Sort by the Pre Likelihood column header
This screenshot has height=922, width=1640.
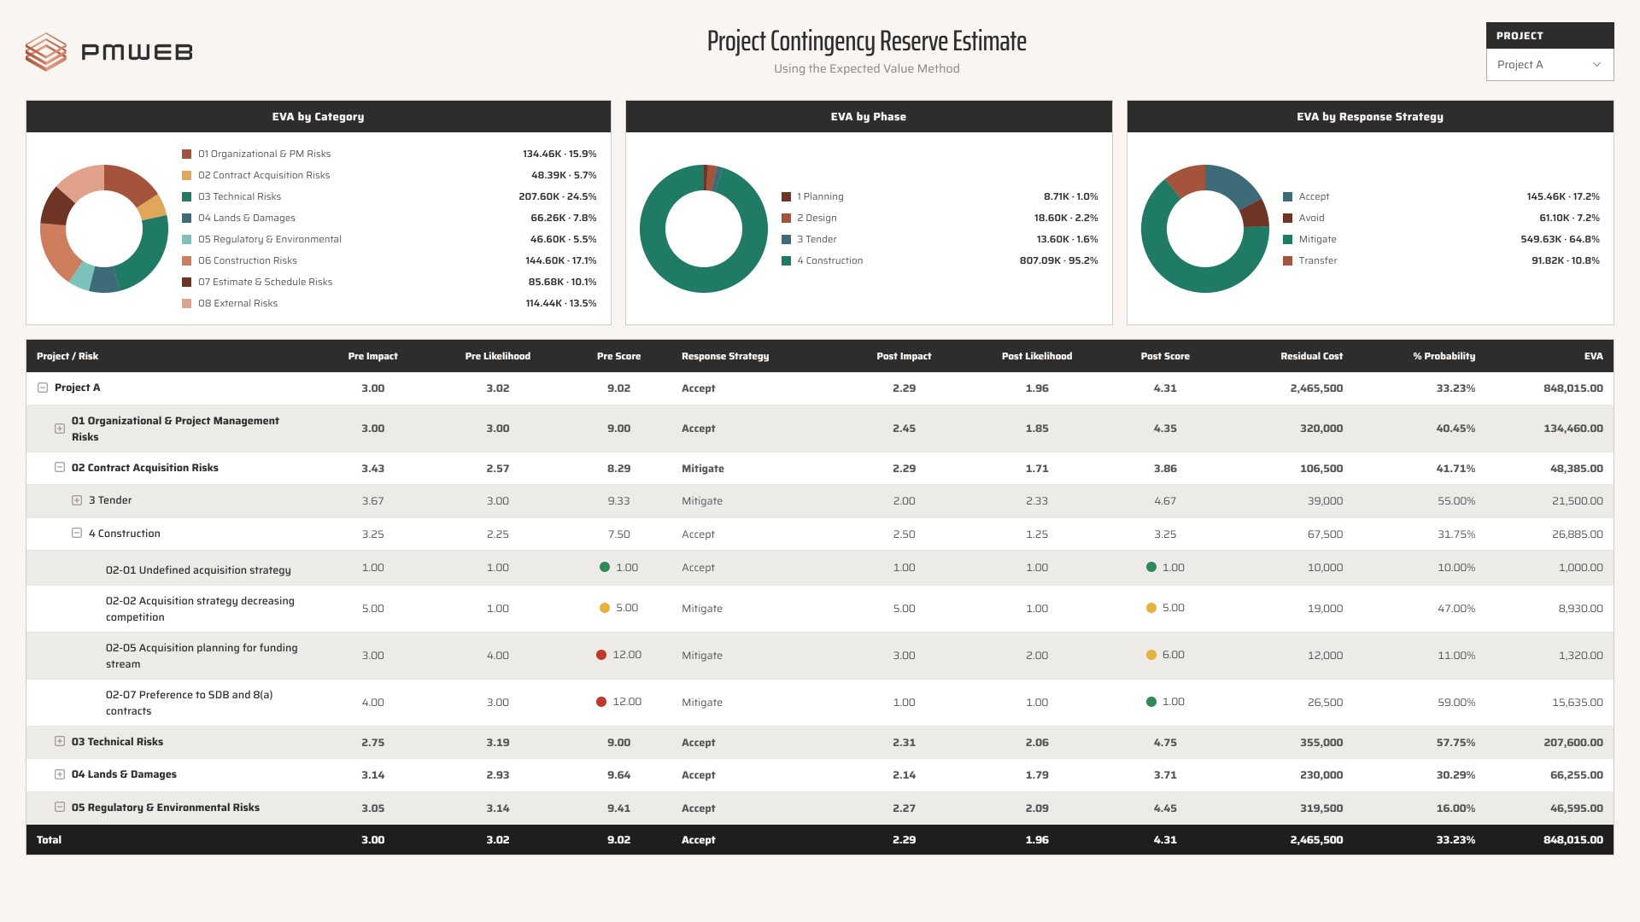(x=498, y=356)
